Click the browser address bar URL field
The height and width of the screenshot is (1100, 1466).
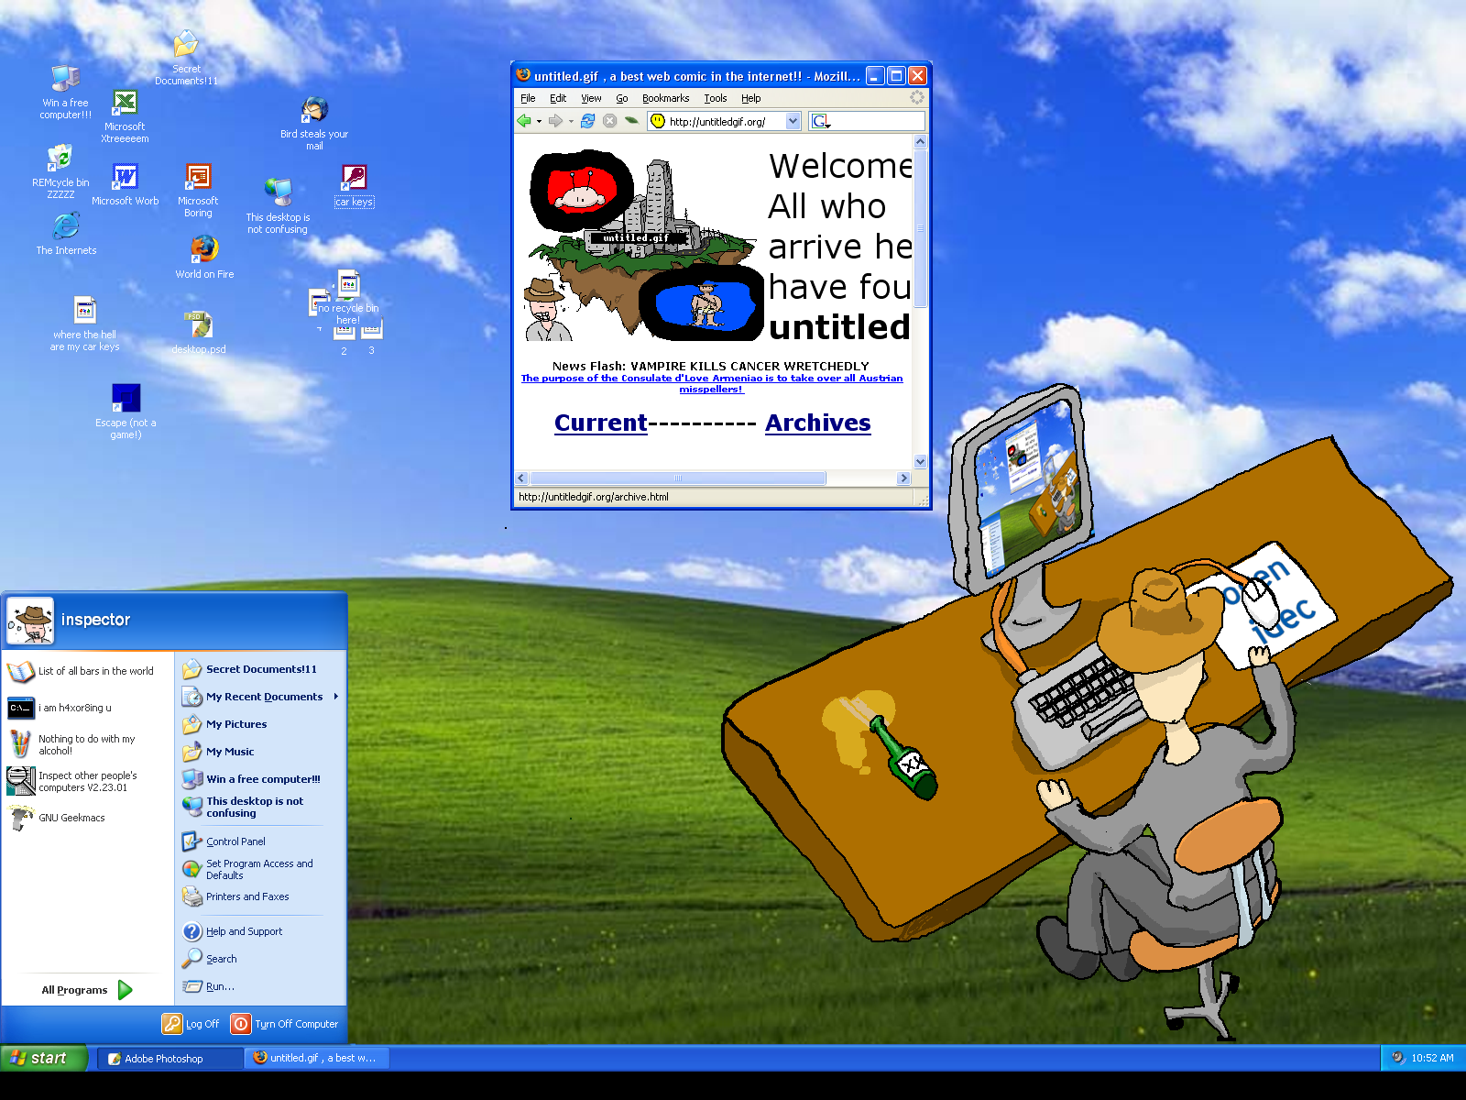(x=724, y=121)
